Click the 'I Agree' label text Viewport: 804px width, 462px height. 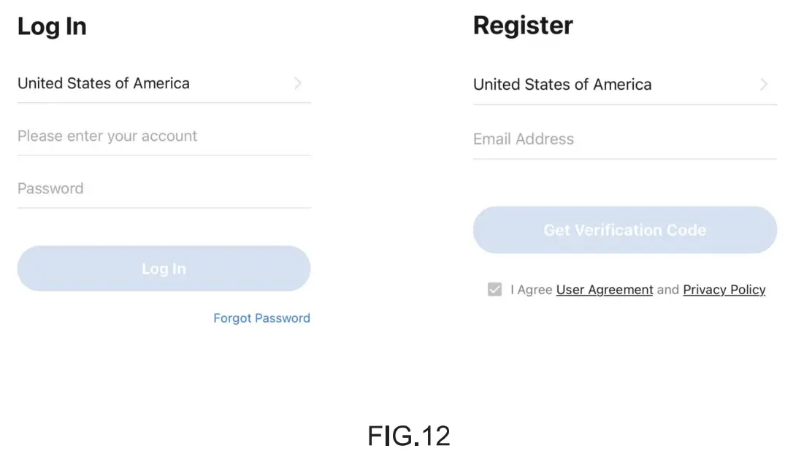coord(532,290)
